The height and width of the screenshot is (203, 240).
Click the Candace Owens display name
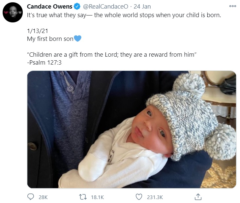coord(49,7)
